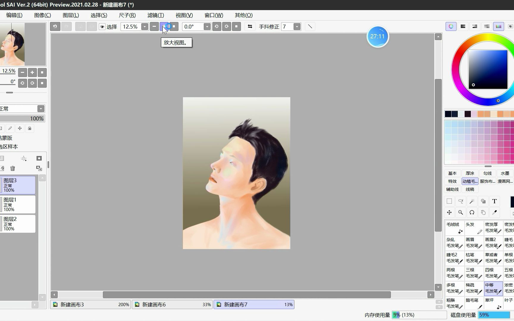The image size is (514, 321).
Task: Click canvas vertical scrollbar down arrow
Action: (438, 287)
